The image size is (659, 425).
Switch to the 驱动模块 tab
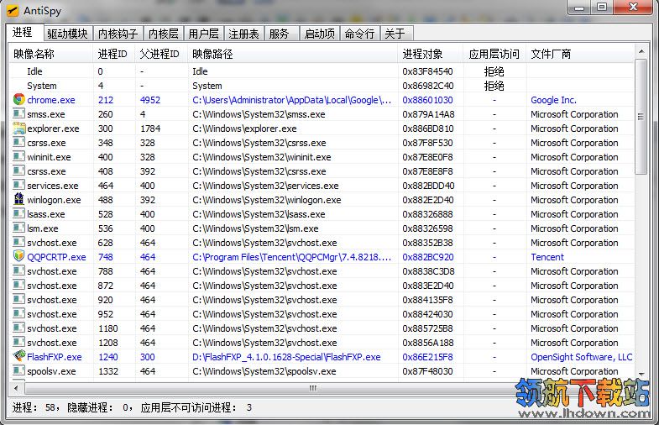pos(67,34)
